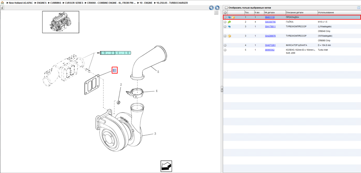The height and width of the screenshot is (173, 361).
Task: Click the 'Turbo Inlet' usage cell
Action: pos(323,50)
